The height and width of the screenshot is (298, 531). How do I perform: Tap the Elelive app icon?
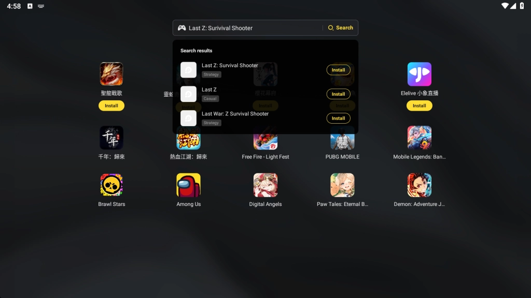(419, 74)
